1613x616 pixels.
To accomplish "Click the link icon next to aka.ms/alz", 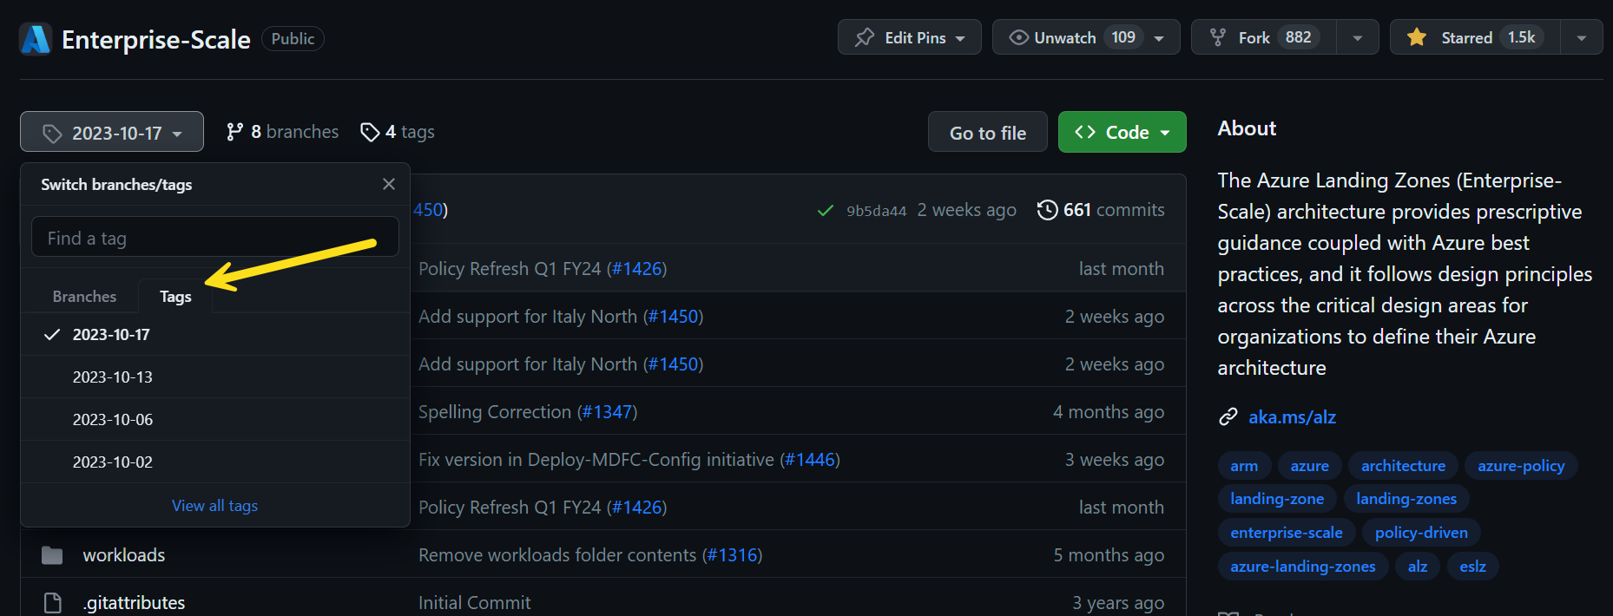I will (1228, 417).
